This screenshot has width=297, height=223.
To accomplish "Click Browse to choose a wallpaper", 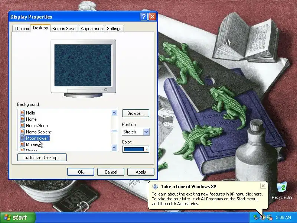I will 136,113.
